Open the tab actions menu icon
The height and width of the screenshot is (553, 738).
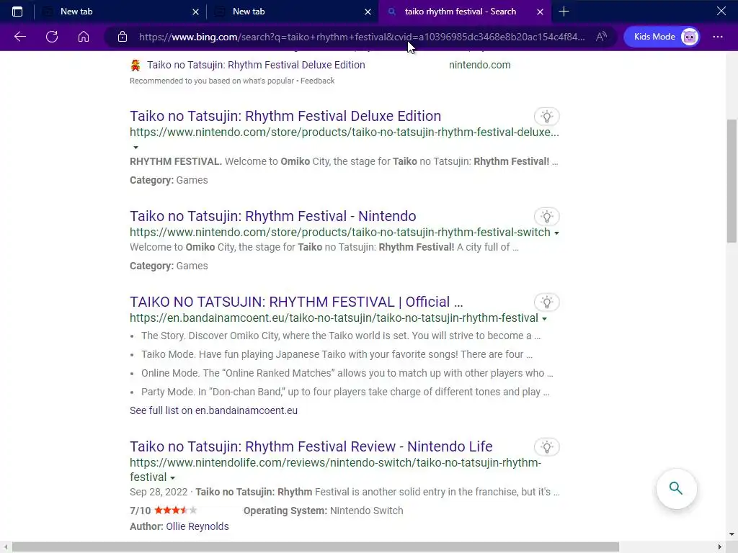17,12
